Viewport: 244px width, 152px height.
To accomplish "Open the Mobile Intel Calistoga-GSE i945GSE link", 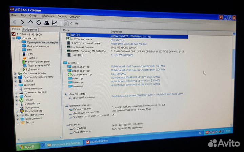I will coord(129,44).
